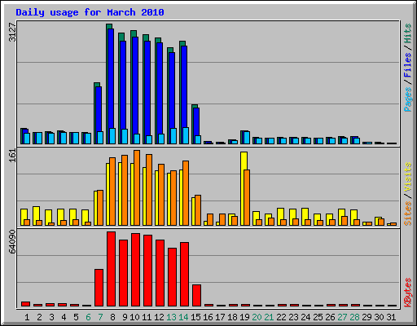Screen dimensions: 417x326
Task: Click the "Visits" legend label
Action: pos(408,177)
